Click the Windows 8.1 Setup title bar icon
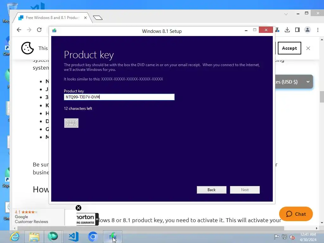 pyautogui.click(x=54, y=31)
